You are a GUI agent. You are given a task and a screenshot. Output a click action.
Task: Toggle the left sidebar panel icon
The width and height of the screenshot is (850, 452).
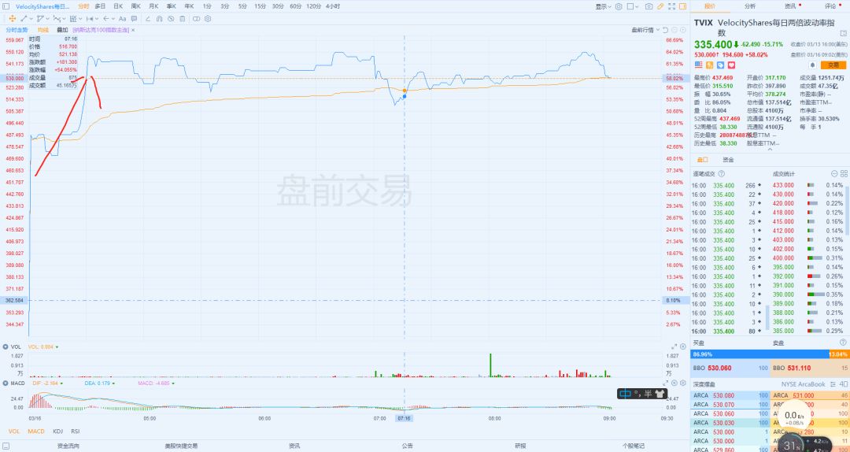(x=6, y=6)
